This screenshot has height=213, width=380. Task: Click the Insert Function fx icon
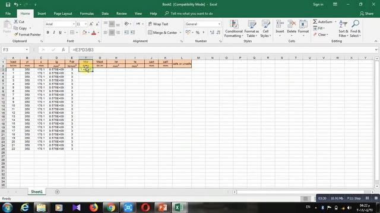64,50
